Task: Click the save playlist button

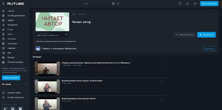Action: [185, 35]
